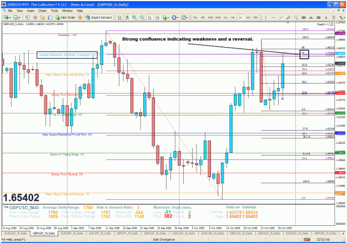
Task: Switch to EURUSD_fx,Daily chart tab
Action: coord(16,233)
